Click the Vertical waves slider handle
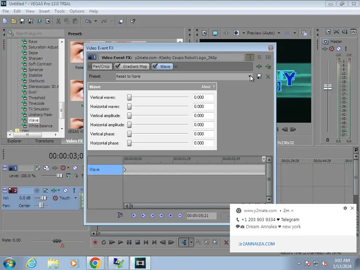The image size is (360, 270). click(129, 97)
